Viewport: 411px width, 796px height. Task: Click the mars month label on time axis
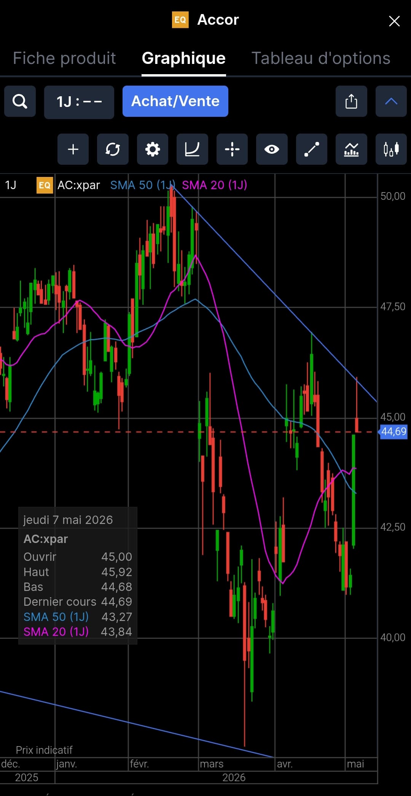coord(212,764)
